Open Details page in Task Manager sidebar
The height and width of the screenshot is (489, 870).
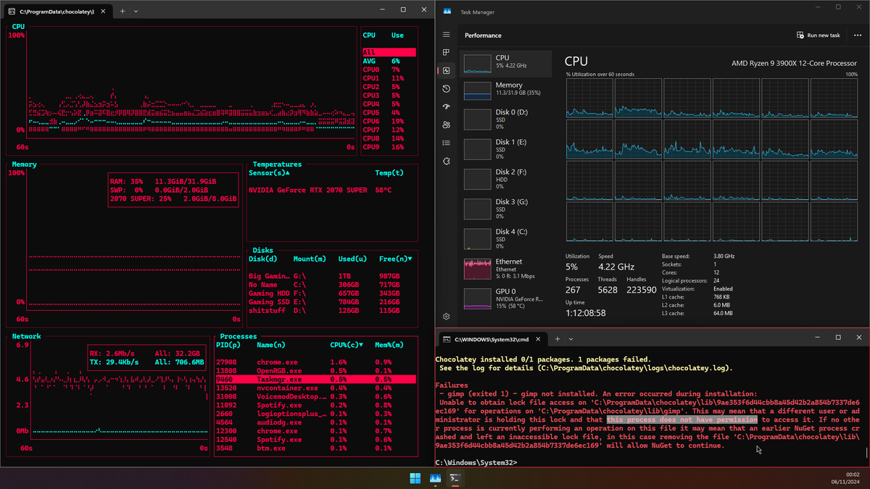click(447, 143)
